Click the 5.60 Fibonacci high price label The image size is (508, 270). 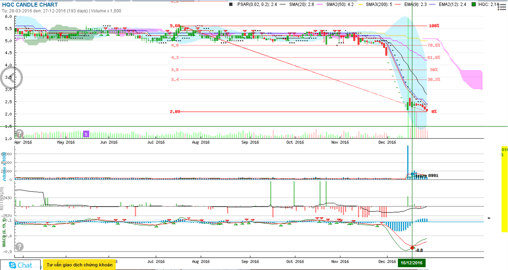[x=175, y=26]
